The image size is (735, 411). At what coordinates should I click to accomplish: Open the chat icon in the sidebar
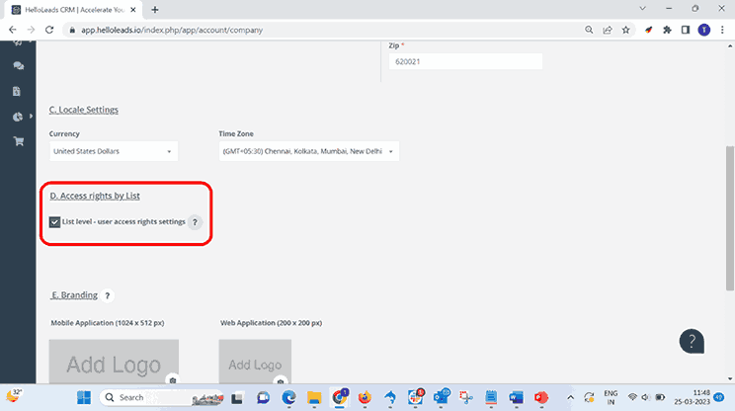click(19, 66)
